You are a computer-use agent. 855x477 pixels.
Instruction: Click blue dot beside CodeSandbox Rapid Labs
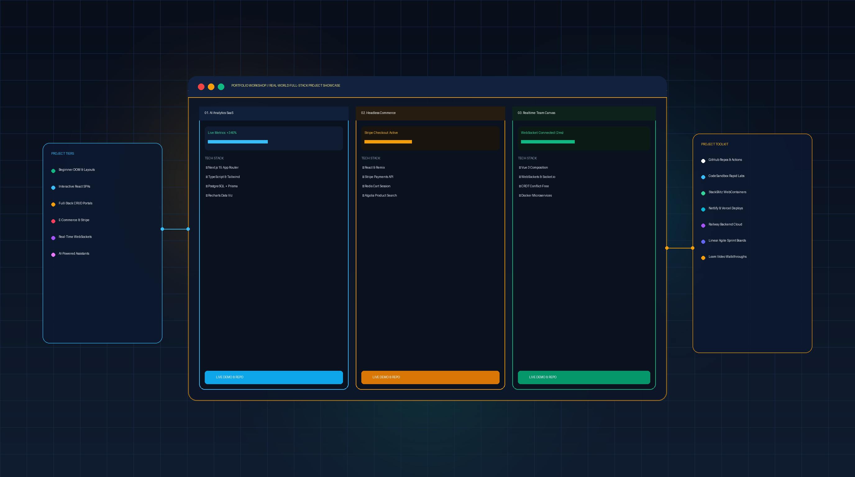pyautogui.click(x=703, y=177)
